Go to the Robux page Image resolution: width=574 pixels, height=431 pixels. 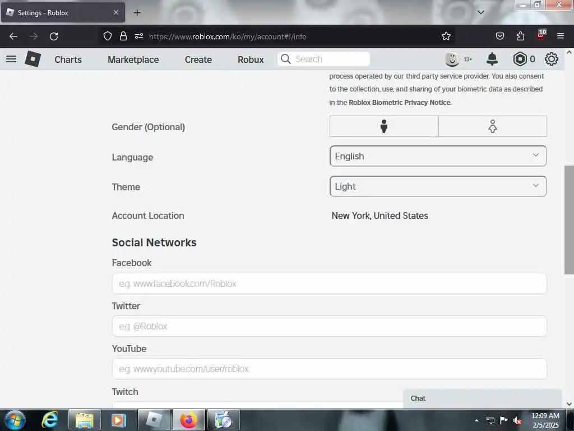(x=251, y=59)
